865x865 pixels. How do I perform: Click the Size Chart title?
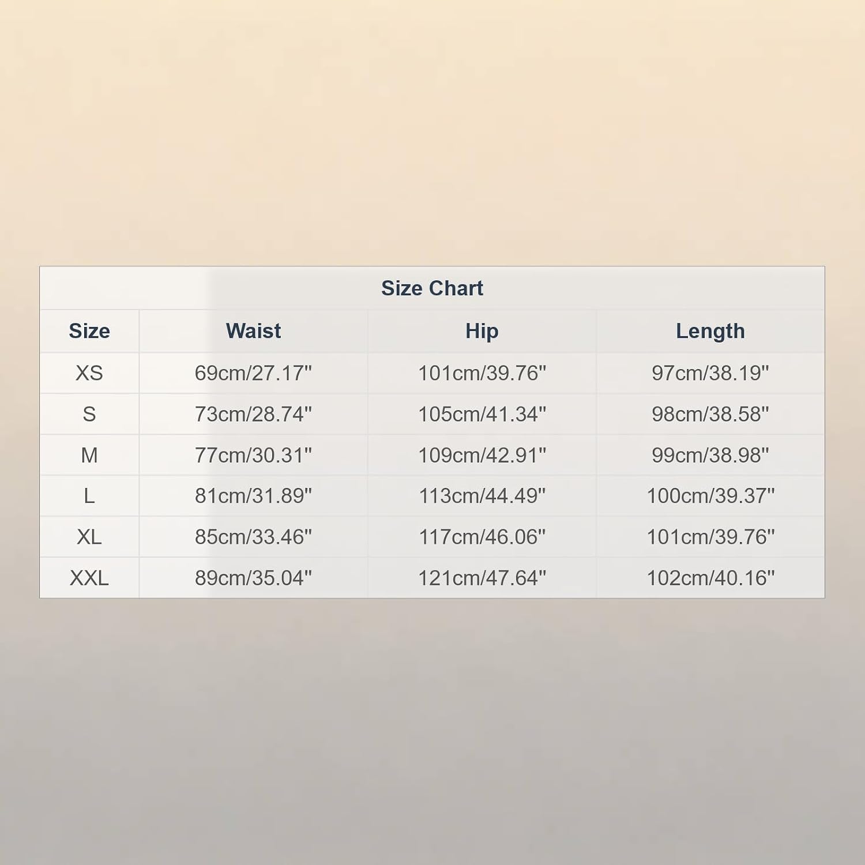432,288
